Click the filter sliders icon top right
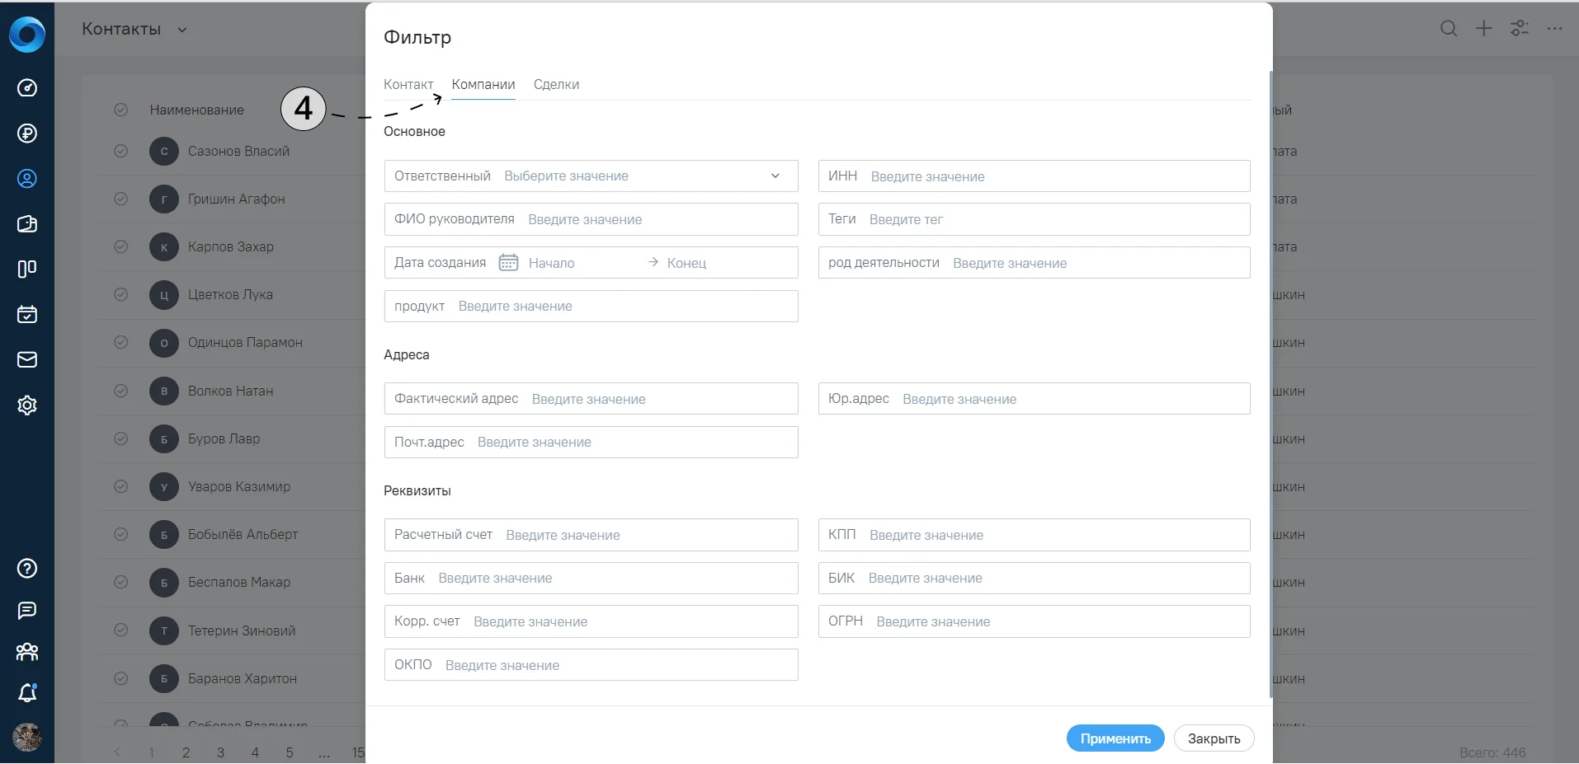This screenshot has height=764, width=1579. click(1520, 29)
